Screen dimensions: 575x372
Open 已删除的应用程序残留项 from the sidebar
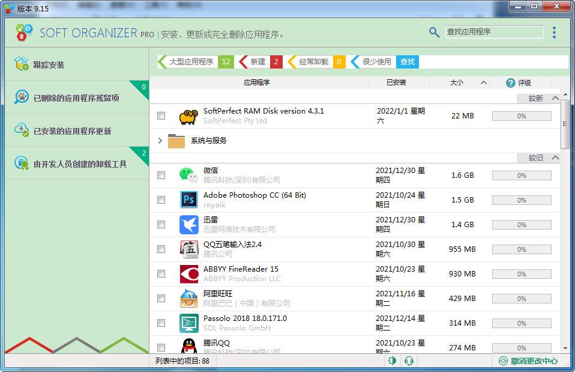pyautogui.click(x=77, y=97)
